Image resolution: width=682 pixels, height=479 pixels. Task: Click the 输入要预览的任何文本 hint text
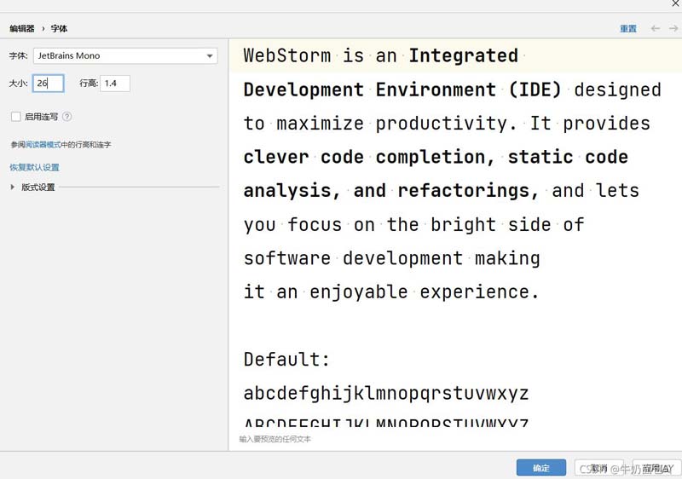(x=275, y=439)
